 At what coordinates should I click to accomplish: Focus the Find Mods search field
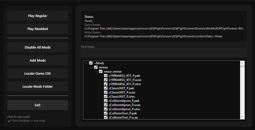coord(164,52)
